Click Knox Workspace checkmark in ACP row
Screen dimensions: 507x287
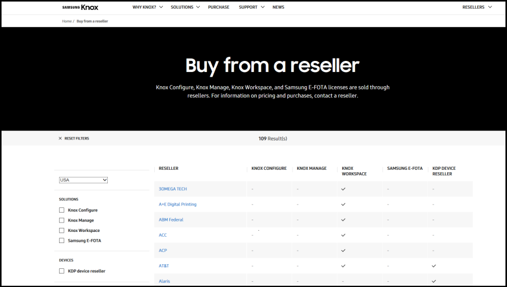(343, 251)
